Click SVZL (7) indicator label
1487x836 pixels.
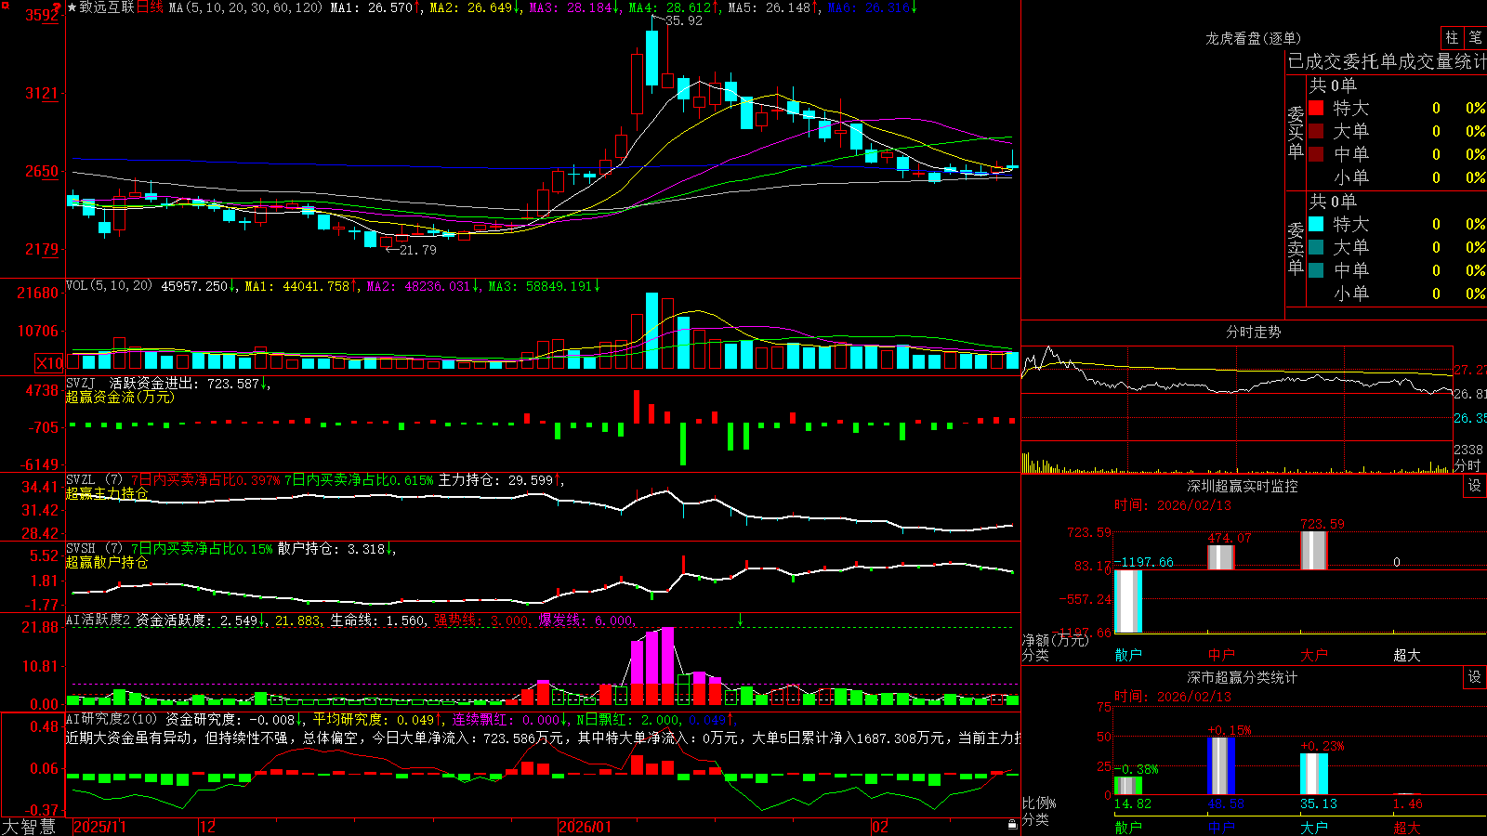click(x=95, y=480)
